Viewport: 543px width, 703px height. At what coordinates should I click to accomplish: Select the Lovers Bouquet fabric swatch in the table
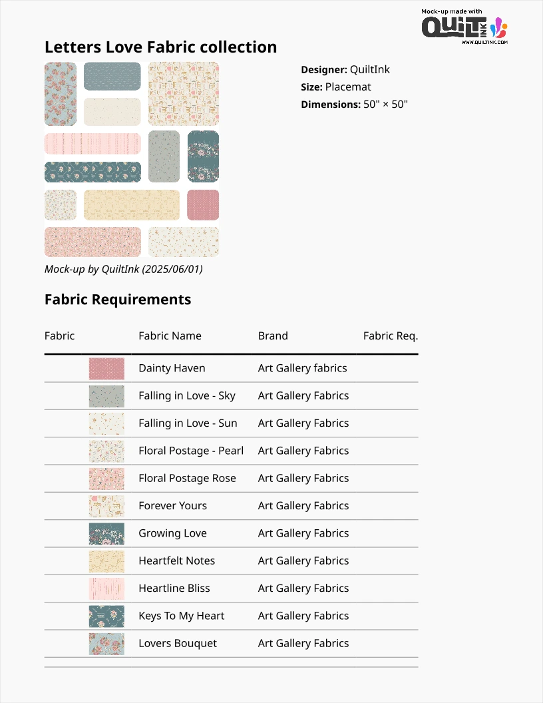click(x=106, y=643)
